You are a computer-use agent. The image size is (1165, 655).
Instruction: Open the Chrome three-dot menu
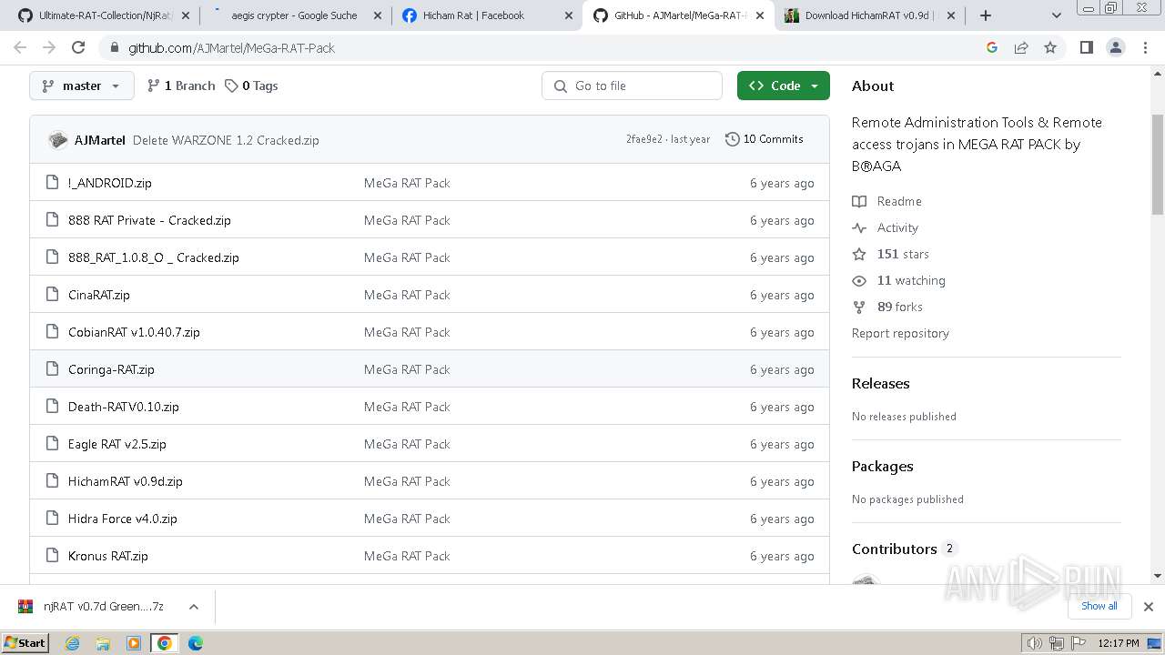[1145, 47]
